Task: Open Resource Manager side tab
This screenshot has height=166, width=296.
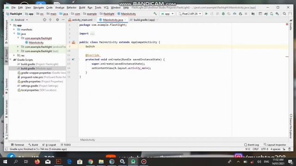Action: click(6, 31)
